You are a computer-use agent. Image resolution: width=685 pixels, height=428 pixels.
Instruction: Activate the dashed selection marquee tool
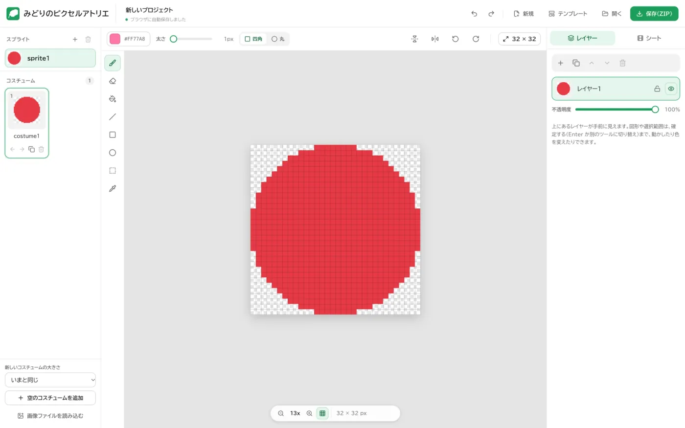coord(113,171)
